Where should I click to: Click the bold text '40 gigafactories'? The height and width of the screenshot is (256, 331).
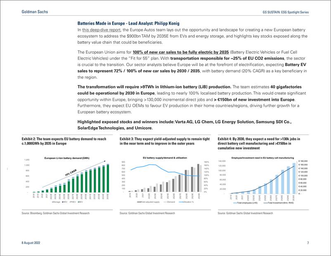(x=286, y=87)
